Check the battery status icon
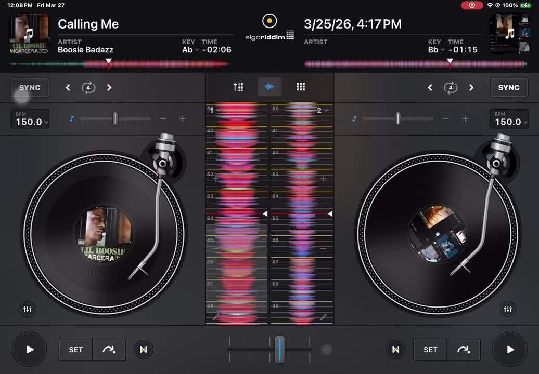539x374 pixels. coord(526,5)
